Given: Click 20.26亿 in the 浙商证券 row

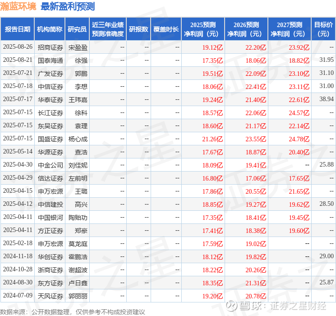Looking at the screenshot, I should 256,270.
